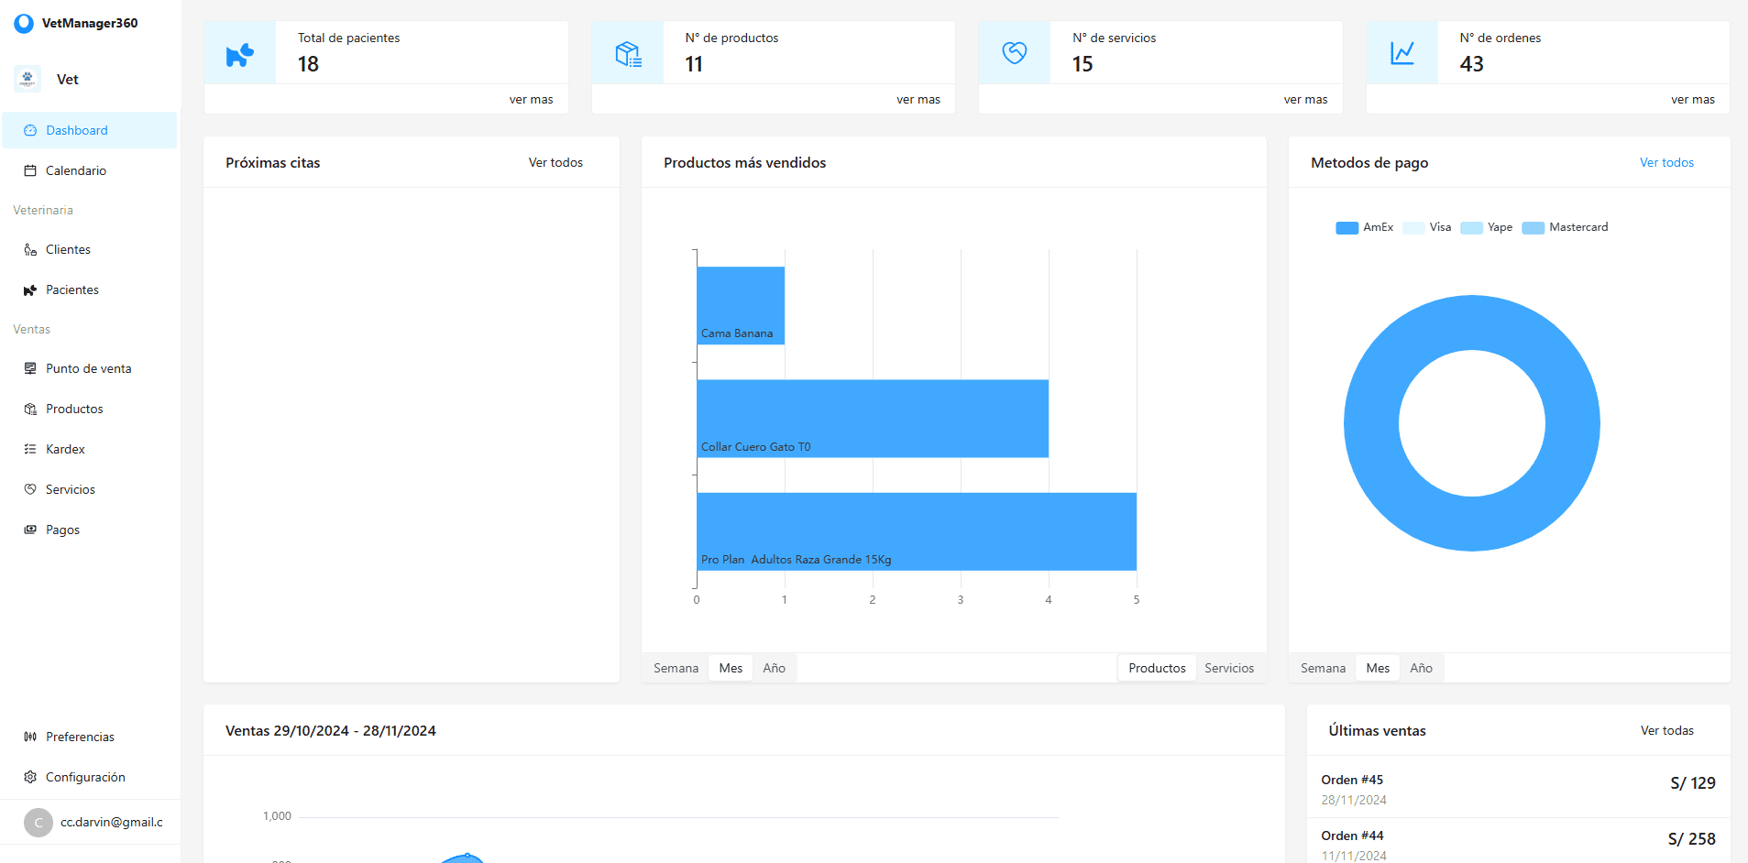Open Configuración page
The image size is (1748, 863).
coord(90,777)
